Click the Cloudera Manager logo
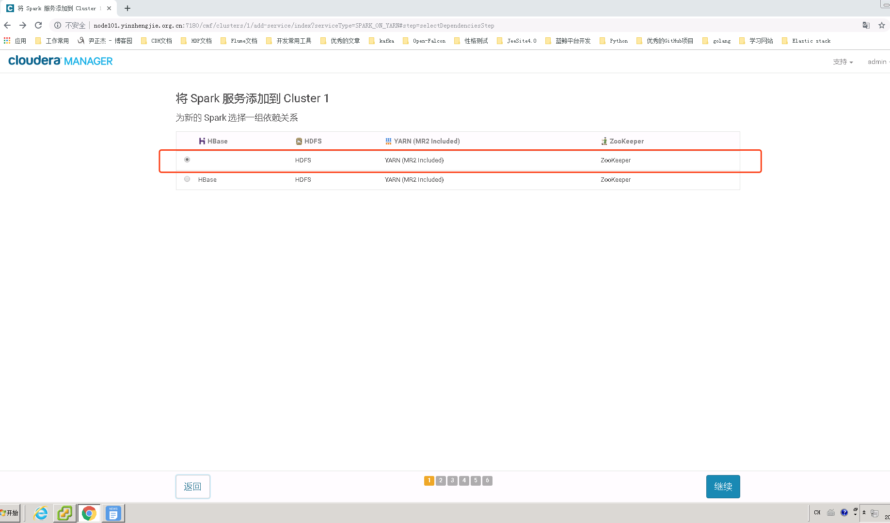The image size is (890, 523). pos(60,61)
